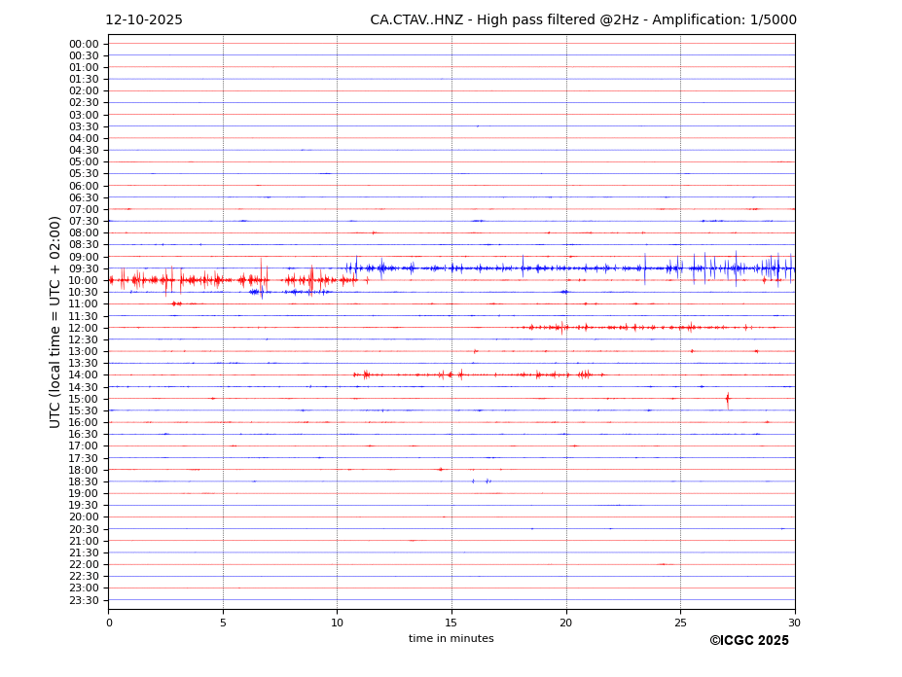Click the CA.CTAV..HNZ chart title

point(583,20)
